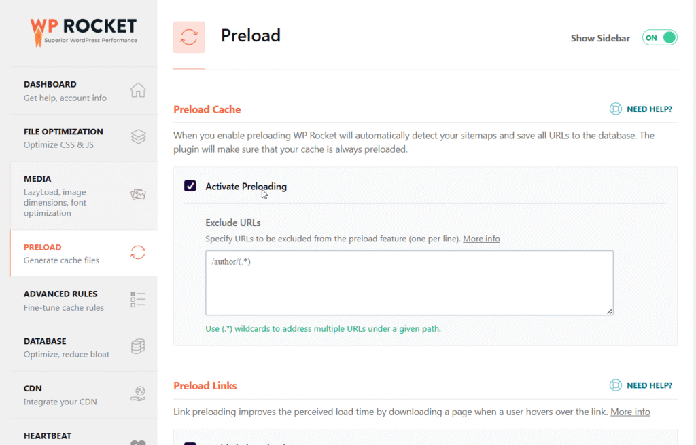Click the large Preload header icon
Screen dimensions: 696x445
pyautogui.click(x=189, y=37)
